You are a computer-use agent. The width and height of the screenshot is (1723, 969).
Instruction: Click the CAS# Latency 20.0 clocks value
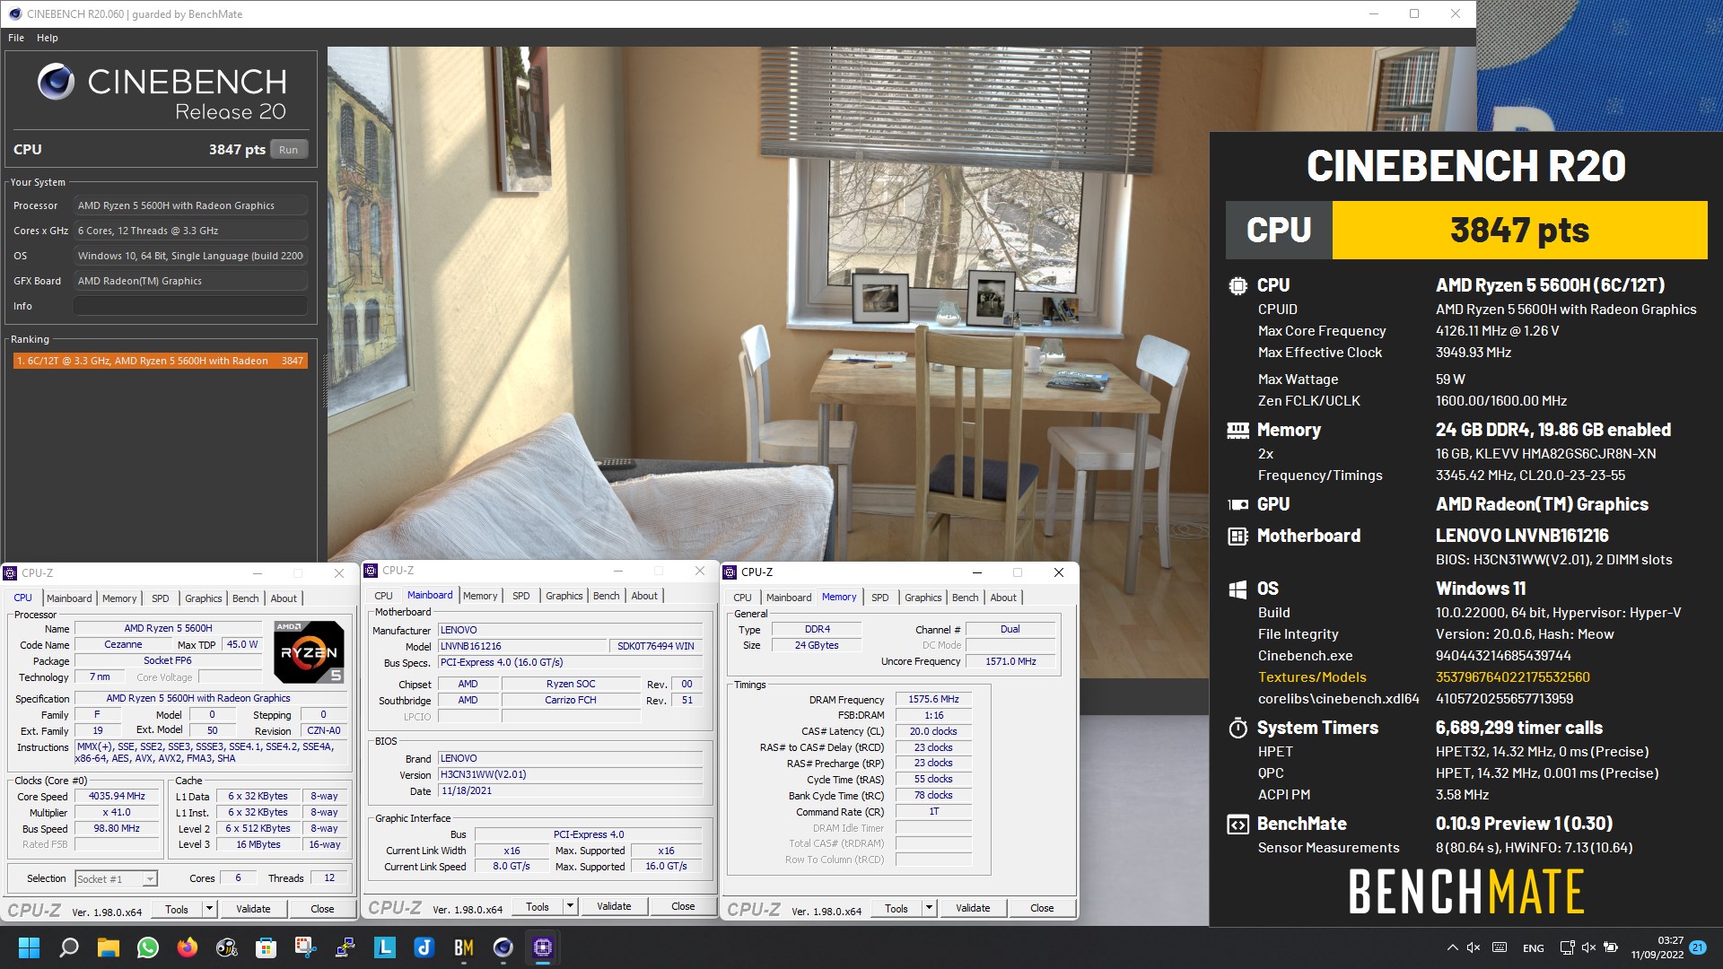coord(933,732)
